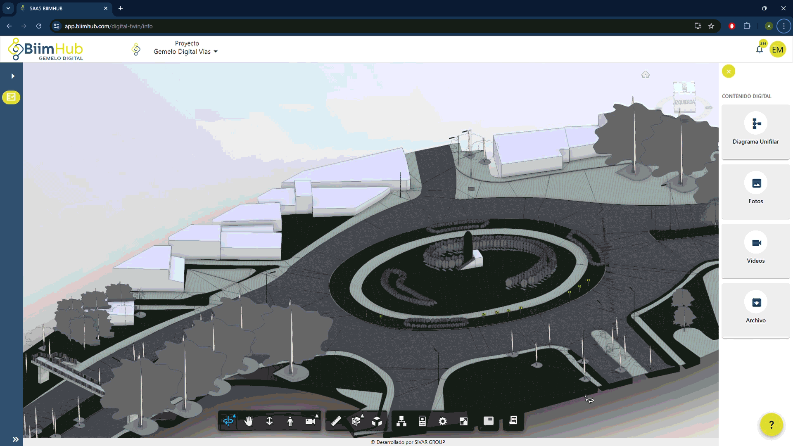Open the Model browser tree
This screenshot has width=793, height=446.
click(401, 421)
